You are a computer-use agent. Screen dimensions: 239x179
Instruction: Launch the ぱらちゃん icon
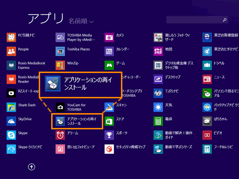[x=207, y=121]
